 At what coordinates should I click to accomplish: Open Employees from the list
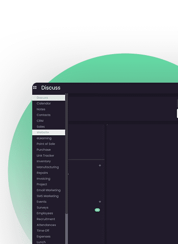pos(45,213)
